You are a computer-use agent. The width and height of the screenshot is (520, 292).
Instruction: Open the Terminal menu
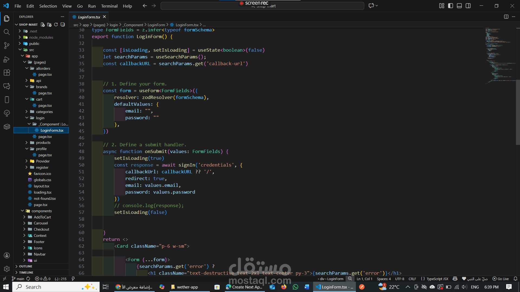coord(109,6)
